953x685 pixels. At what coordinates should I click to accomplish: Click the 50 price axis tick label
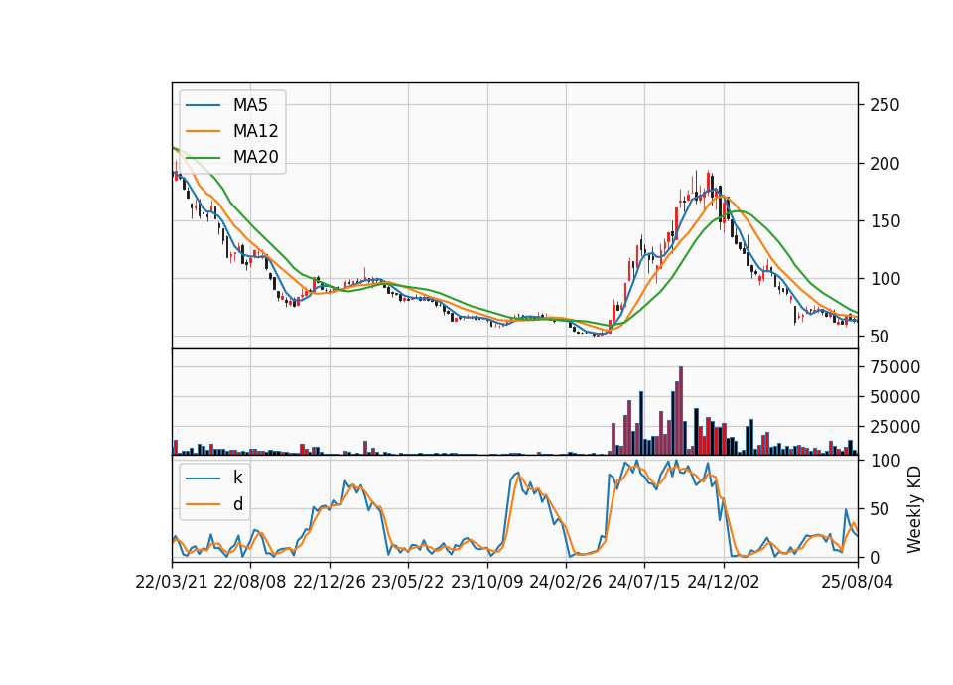(x=880, y=337)
